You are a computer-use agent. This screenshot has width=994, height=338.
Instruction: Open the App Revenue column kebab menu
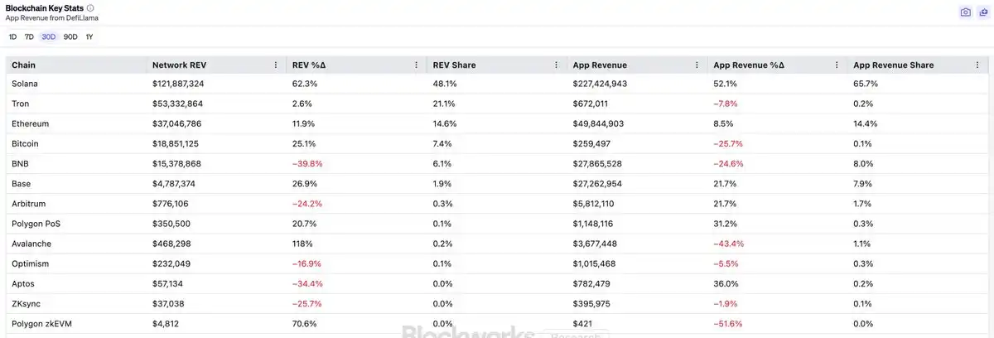click(x=697, y=65)
